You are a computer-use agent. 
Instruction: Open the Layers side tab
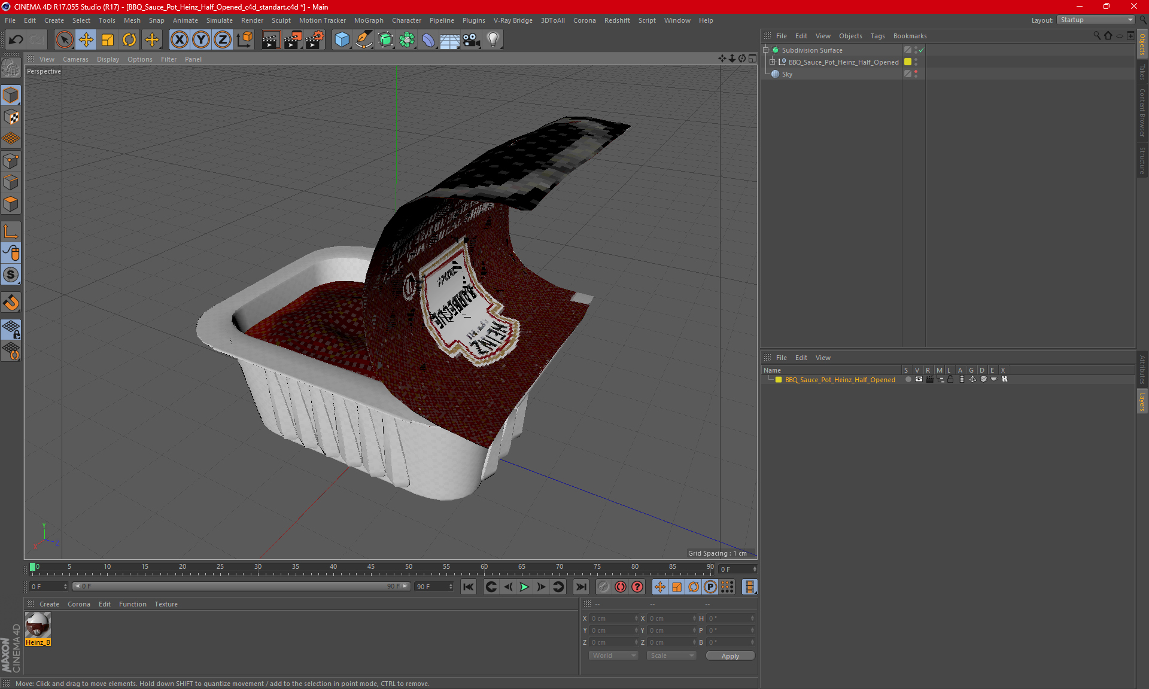(1142, 401)
